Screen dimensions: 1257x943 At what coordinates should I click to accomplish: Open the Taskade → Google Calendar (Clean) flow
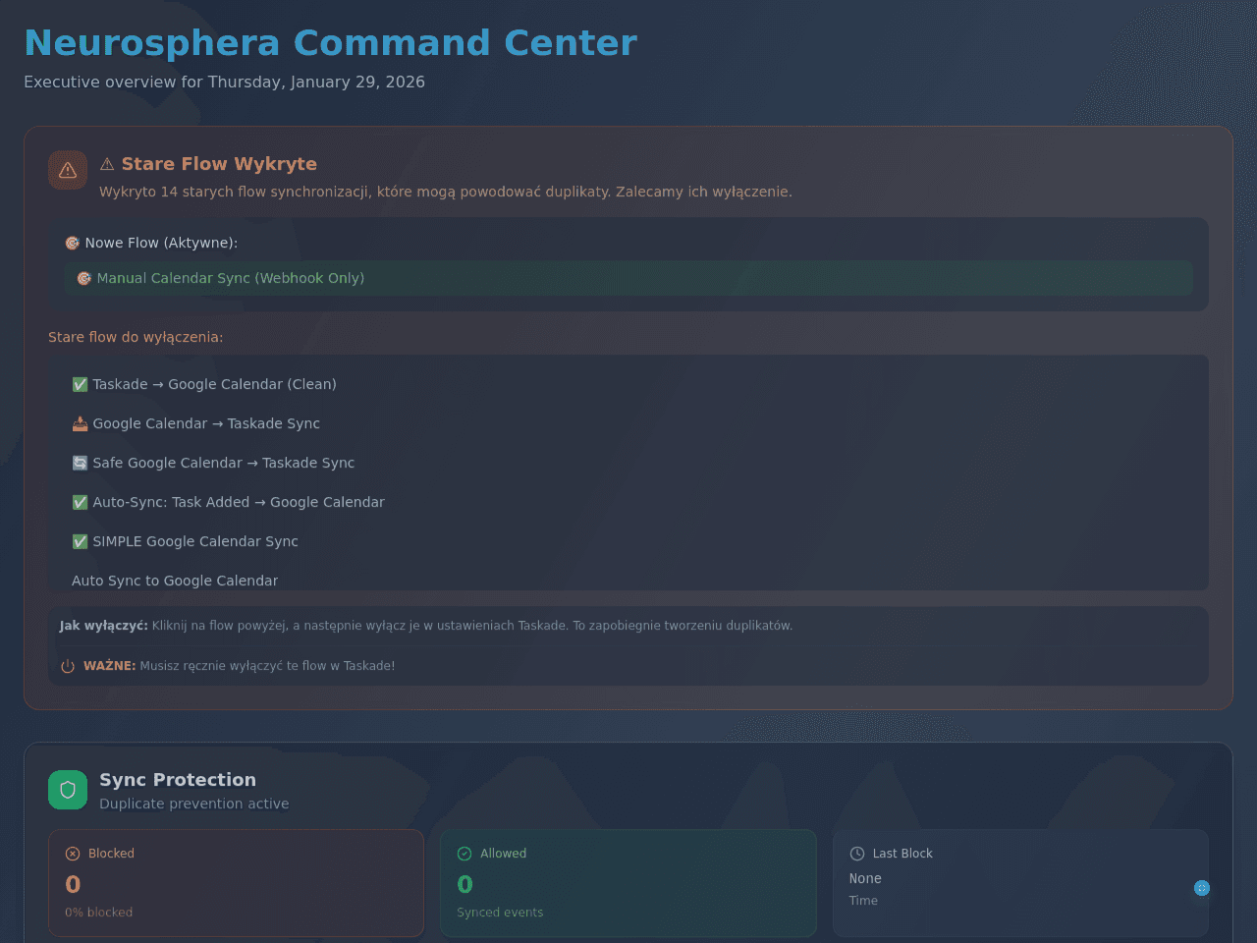[x=628, y=384]
